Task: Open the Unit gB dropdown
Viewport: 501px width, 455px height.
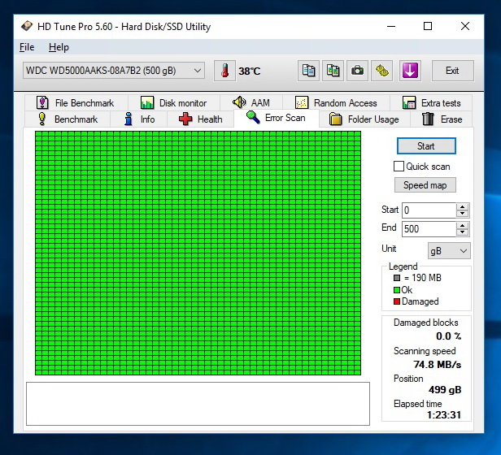Action: tap(449, 250)
